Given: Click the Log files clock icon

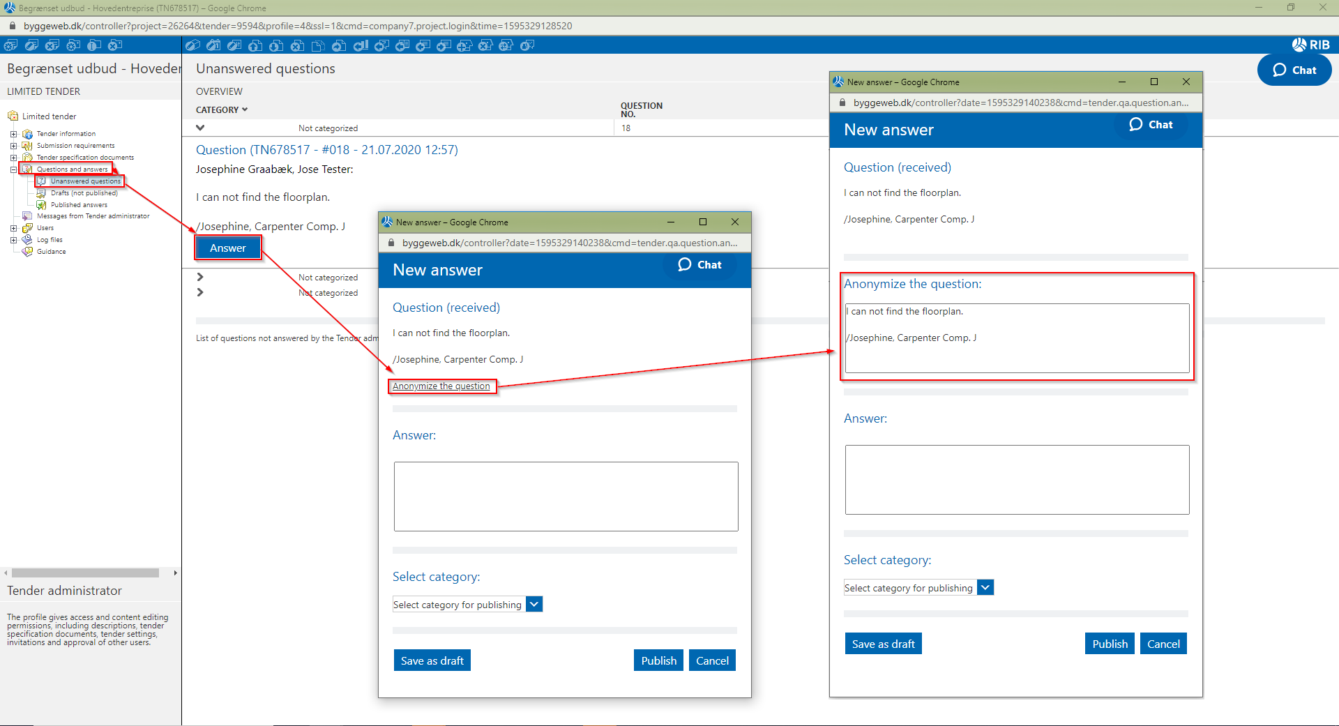Looking at the screenshot, I should (28, 240).
